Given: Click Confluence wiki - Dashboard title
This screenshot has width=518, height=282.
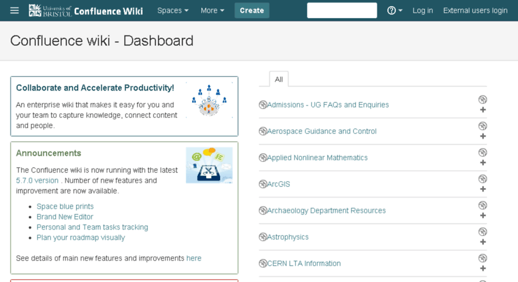Looking at the screenshot, I should pyautogui.click(x=102, y=41).
